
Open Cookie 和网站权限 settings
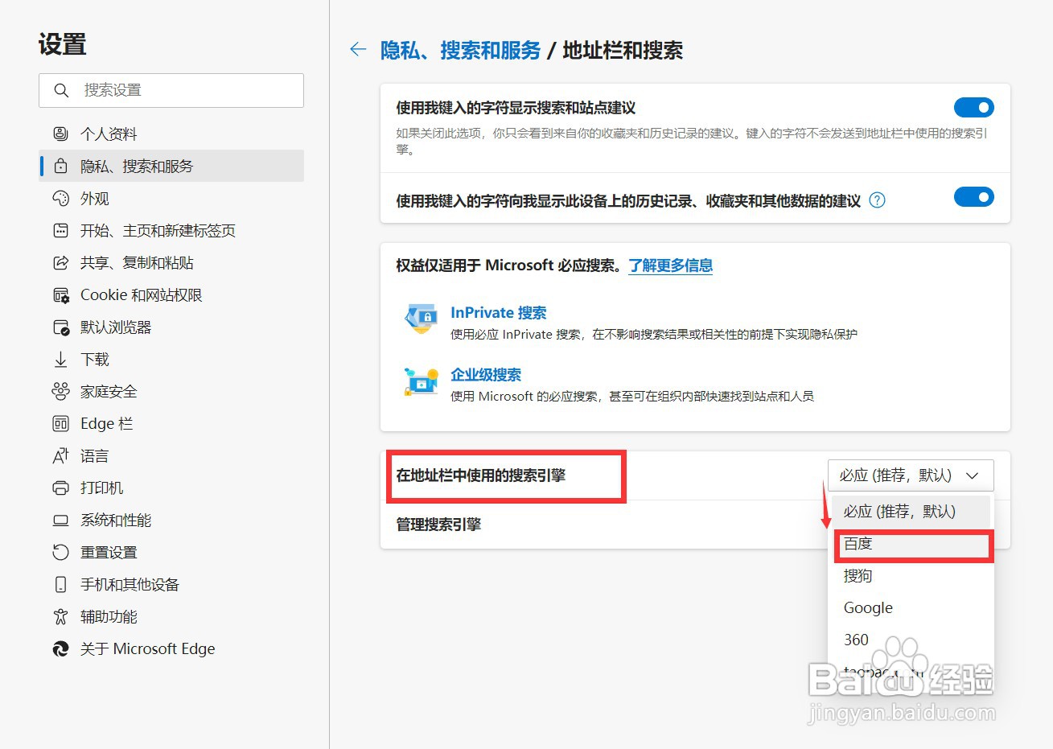[61, 294]
